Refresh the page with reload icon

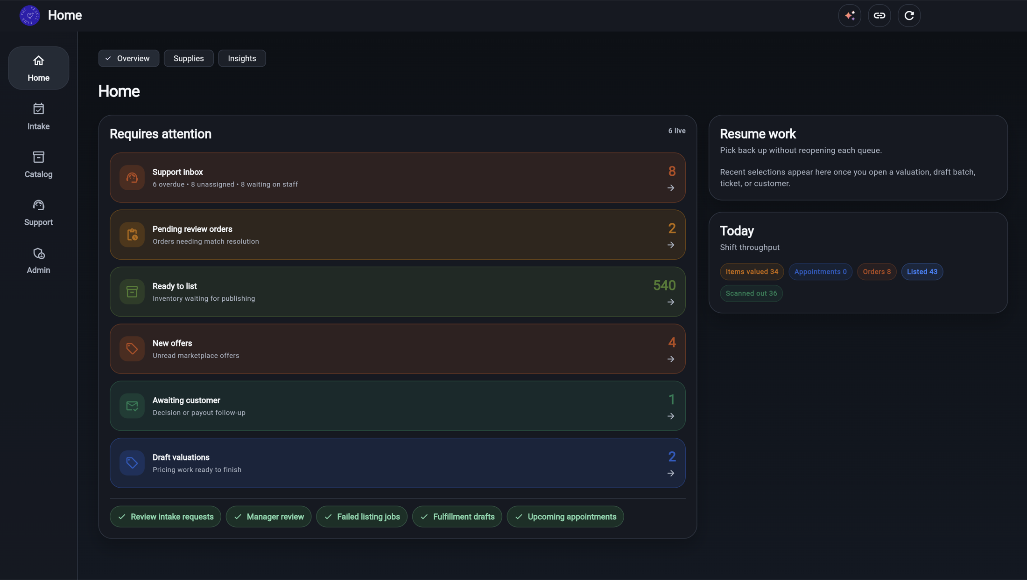(909, 15)
